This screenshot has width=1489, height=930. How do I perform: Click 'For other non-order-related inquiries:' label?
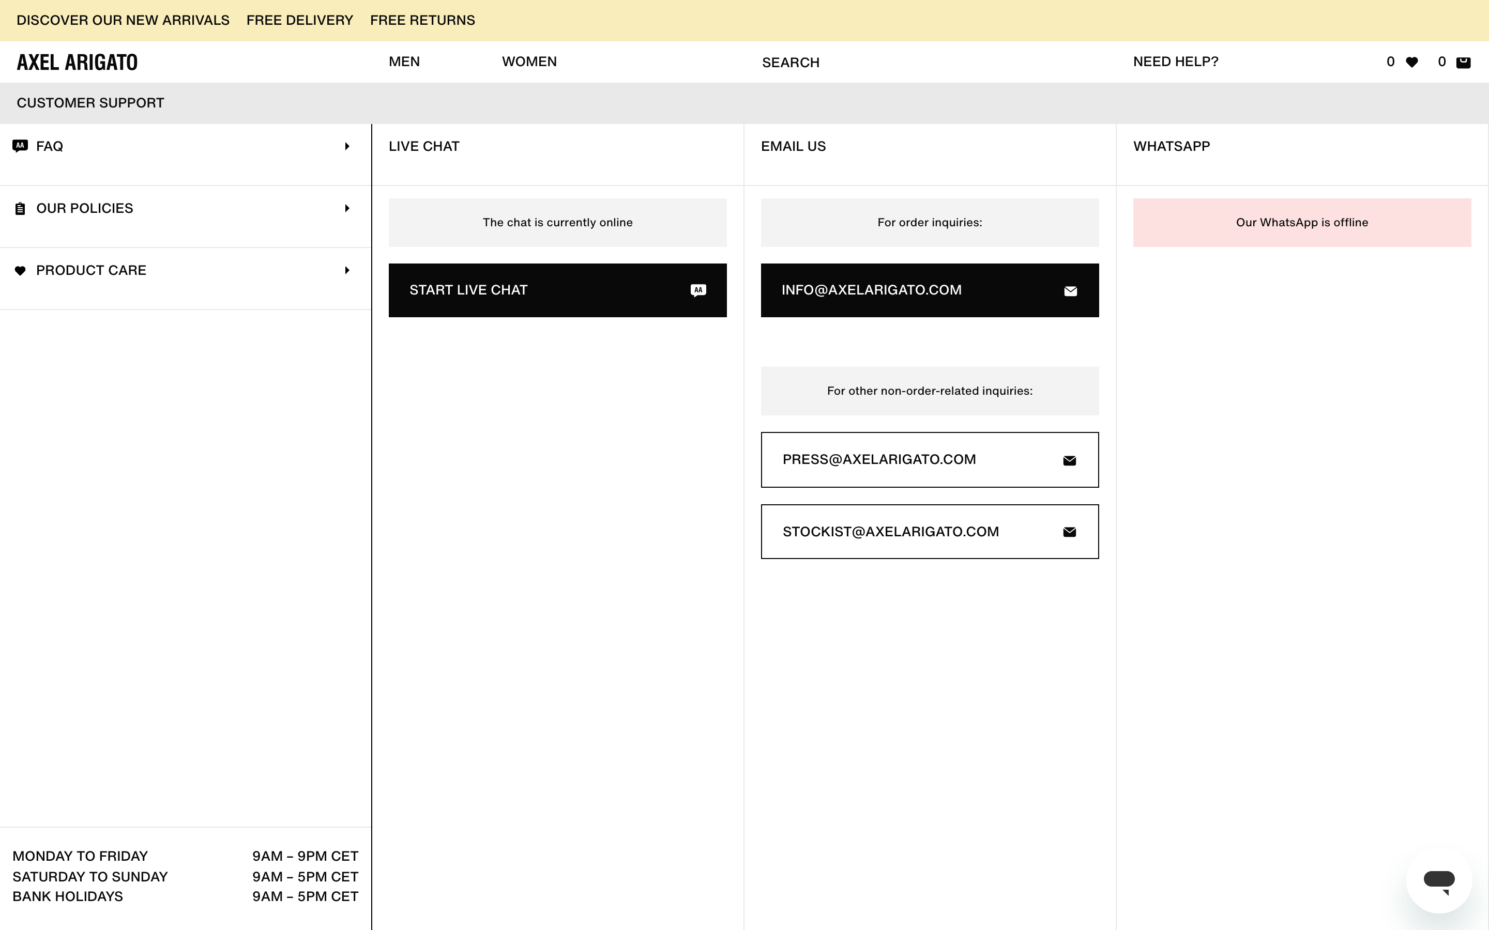point(930,391)
